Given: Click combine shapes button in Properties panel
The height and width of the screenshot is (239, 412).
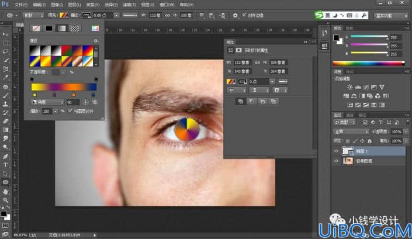Looking at the screenshot, I should (x=240, y=101).
